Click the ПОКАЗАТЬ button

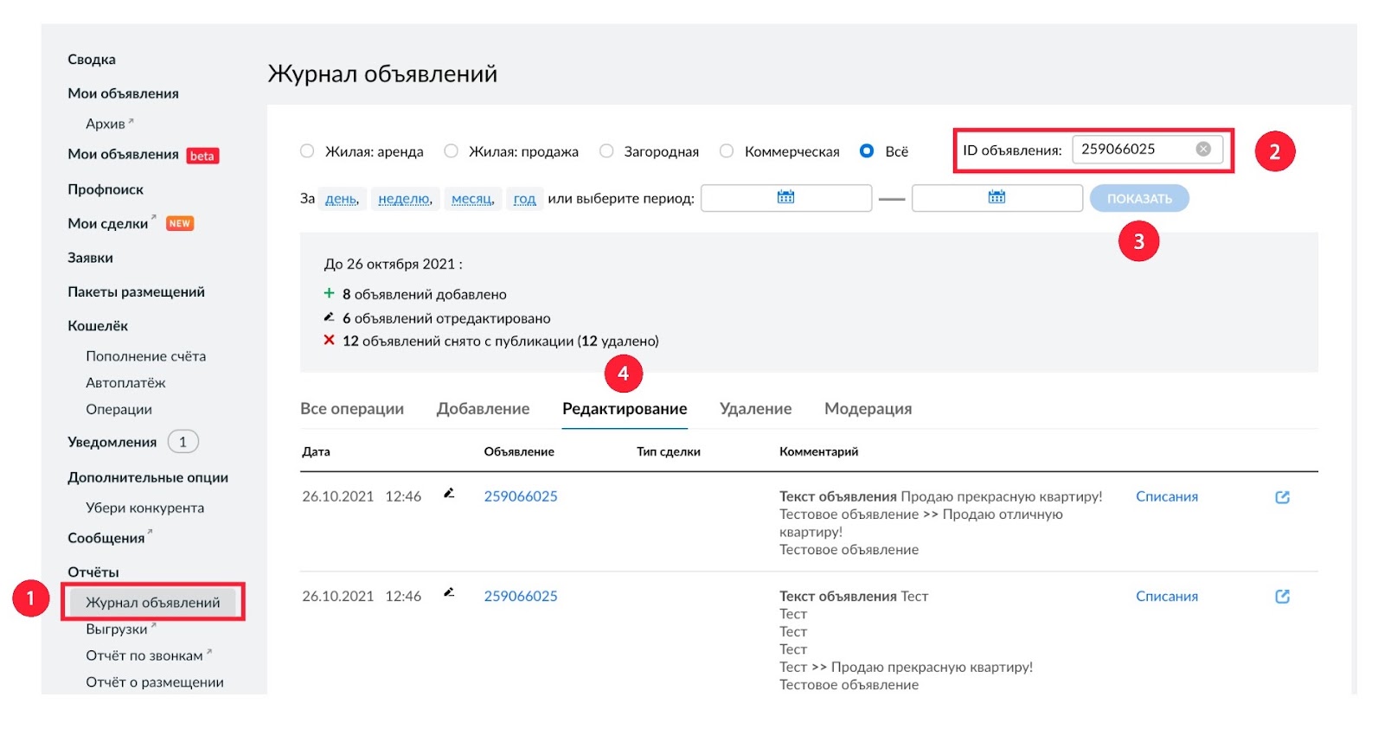point(1139,198)
